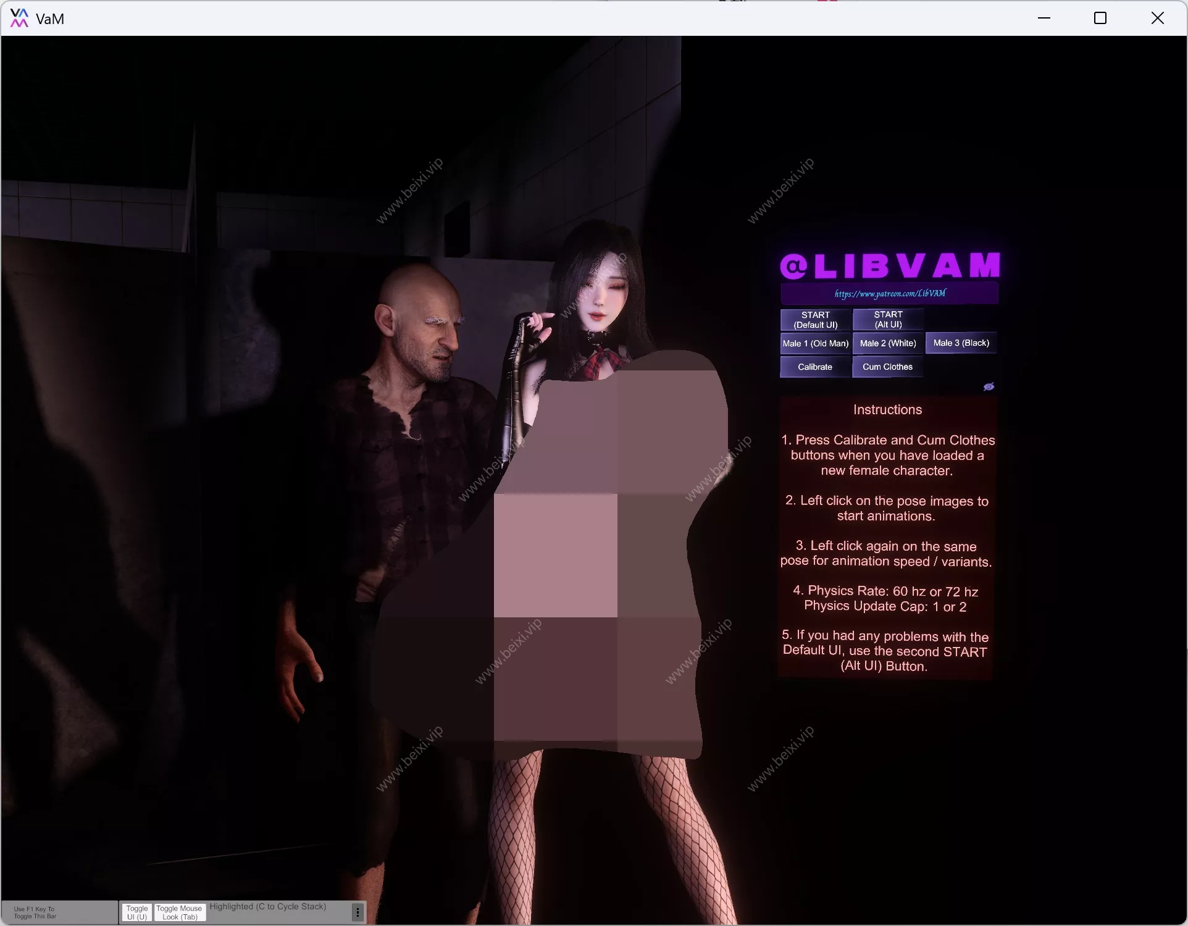The height and width of the screenshot is (926, 1188).
Task: Click the Use F1 Key hint bar
Action: (59, 912)
